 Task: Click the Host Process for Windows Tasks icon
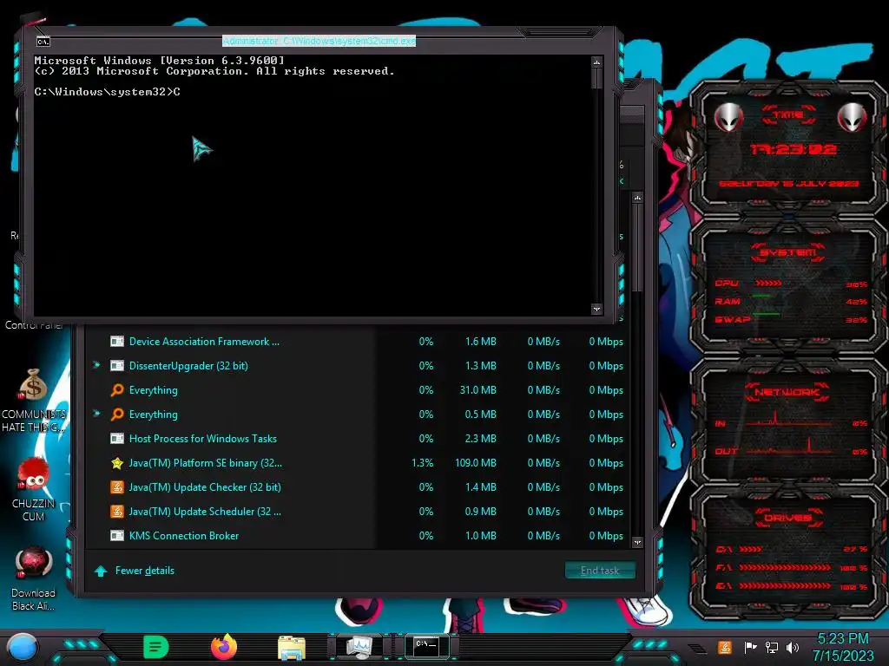pos(117,439)
